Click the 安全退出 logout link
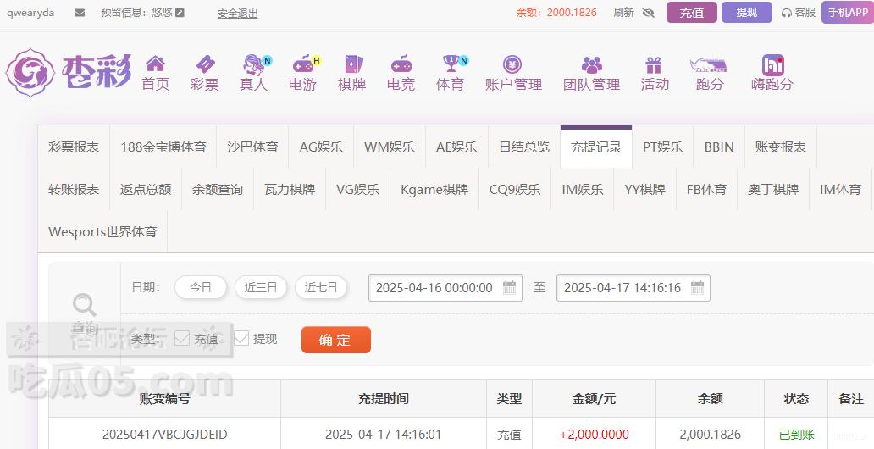The image size is (874, 449). (237, 13)
